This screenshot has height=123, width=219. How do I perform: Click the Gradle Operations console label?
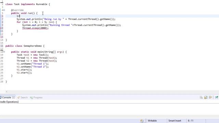(x=9, y=102)
